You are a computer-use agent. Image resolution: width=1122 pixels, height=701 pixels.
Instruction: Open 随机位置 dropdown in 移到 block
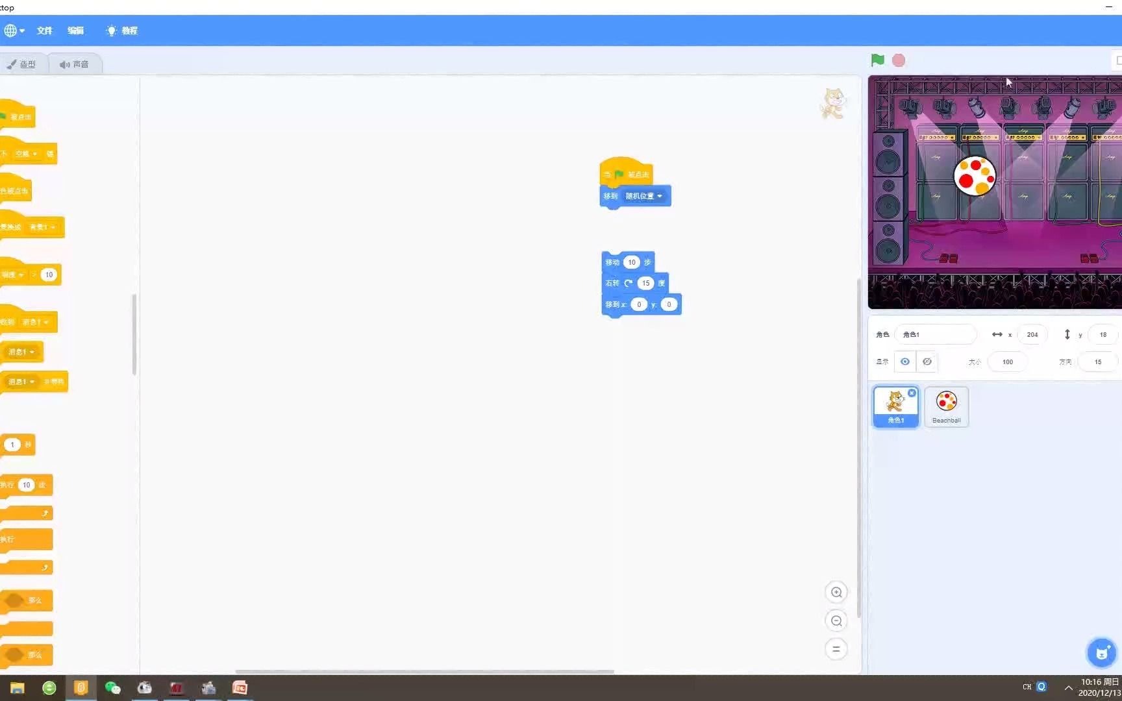643,196
